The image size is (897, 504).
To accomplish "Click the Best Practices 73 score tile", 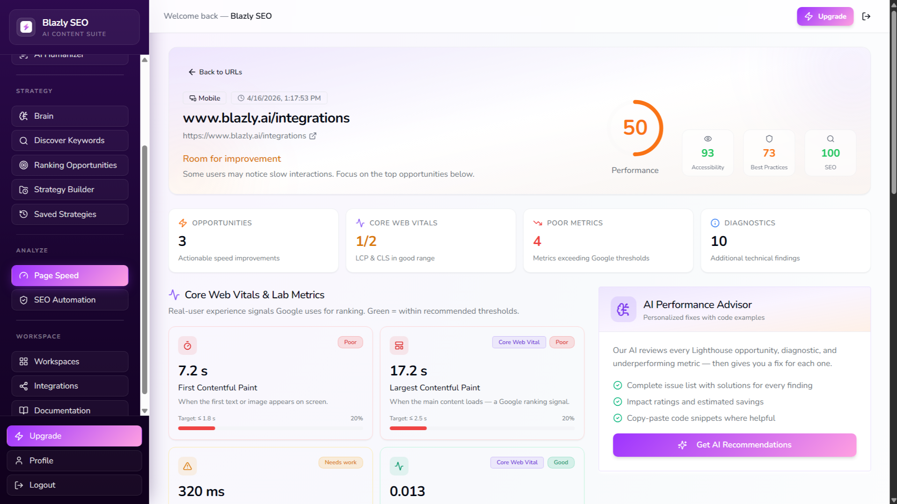I will point(769,153).
